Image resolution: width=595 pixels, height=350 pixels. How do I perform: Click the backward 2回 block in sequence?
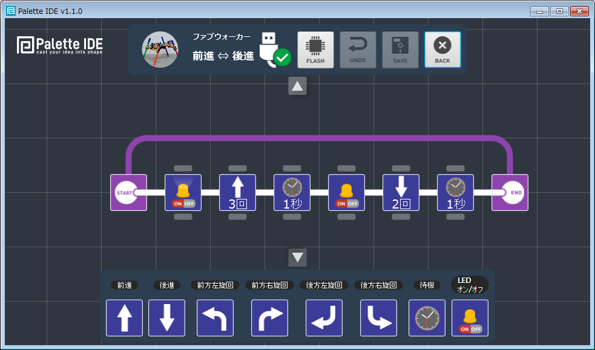401,193
